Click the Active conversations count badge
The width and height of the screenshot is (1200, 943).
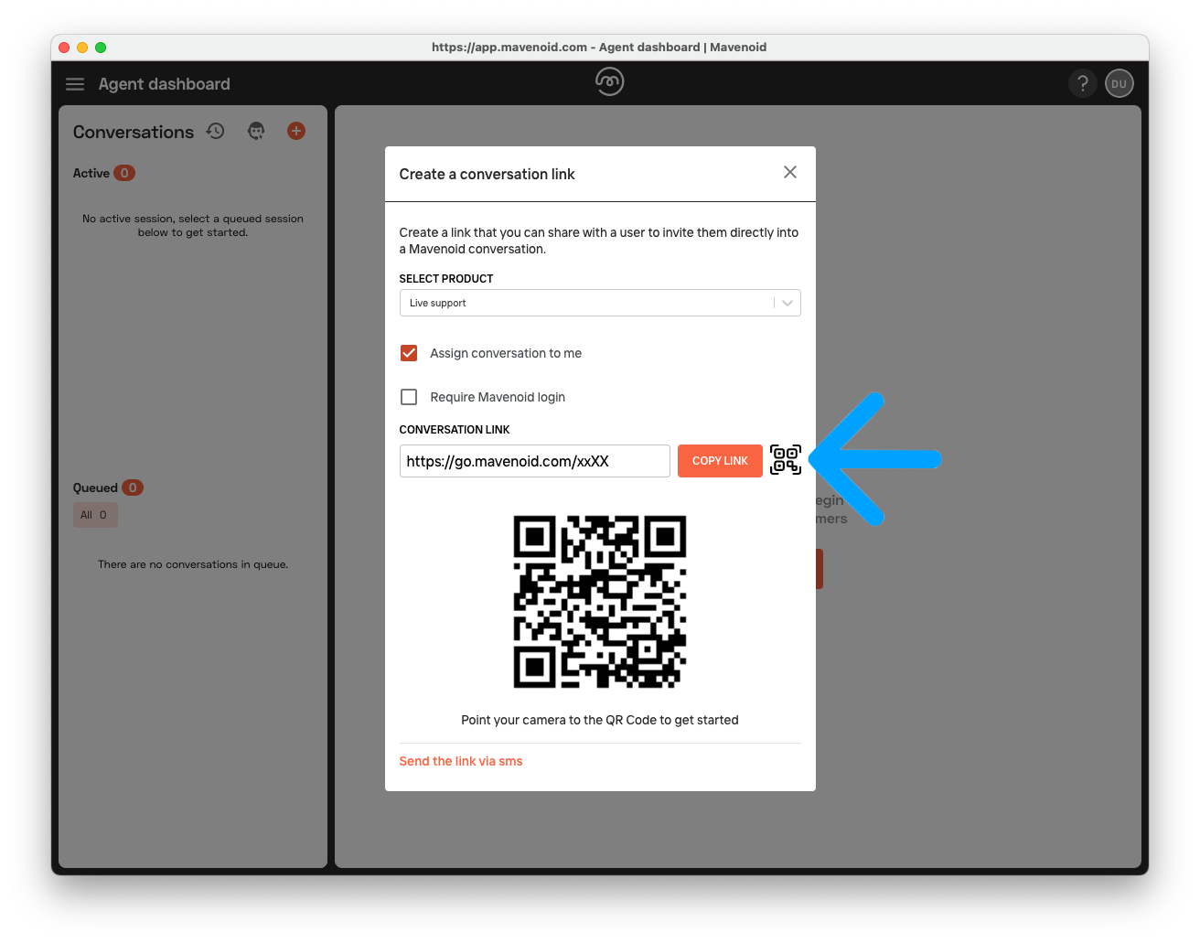[x=124, y=173]
